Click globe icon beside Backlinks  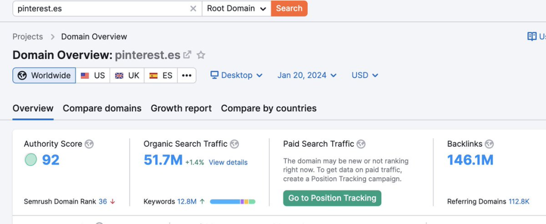click(x=489, y=144)
